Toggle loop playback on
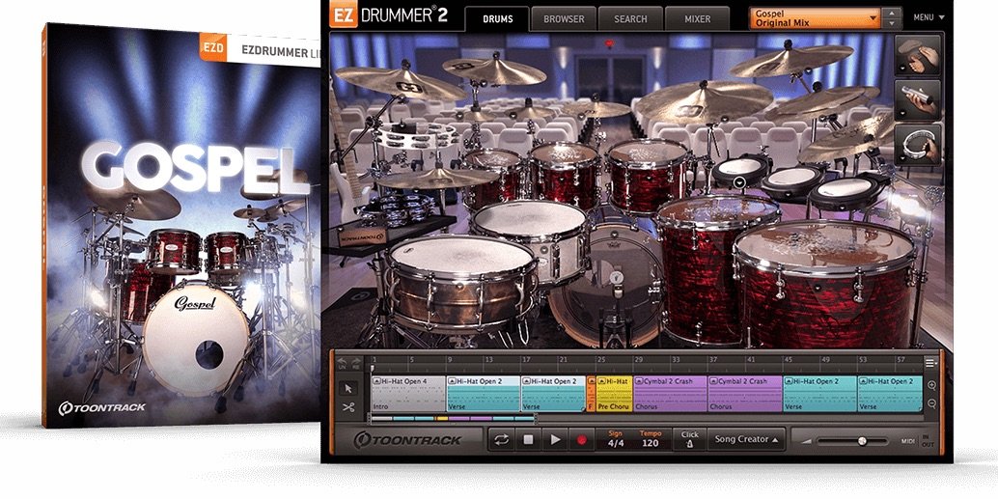The image size is (998, 499). (x=501, y=439)
